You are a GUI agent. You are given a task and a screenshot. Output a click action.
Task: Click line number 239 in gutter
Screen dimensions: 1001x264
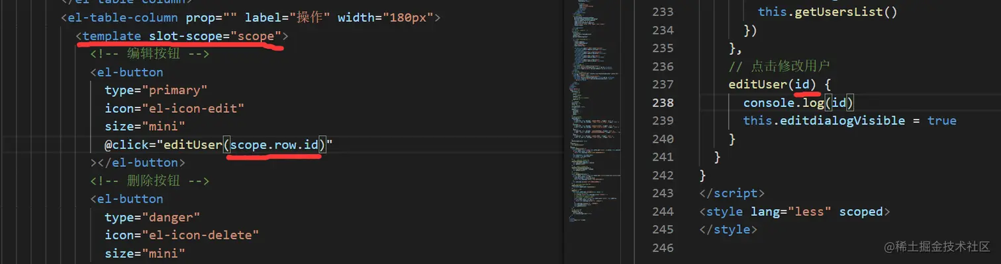point(663,121)
